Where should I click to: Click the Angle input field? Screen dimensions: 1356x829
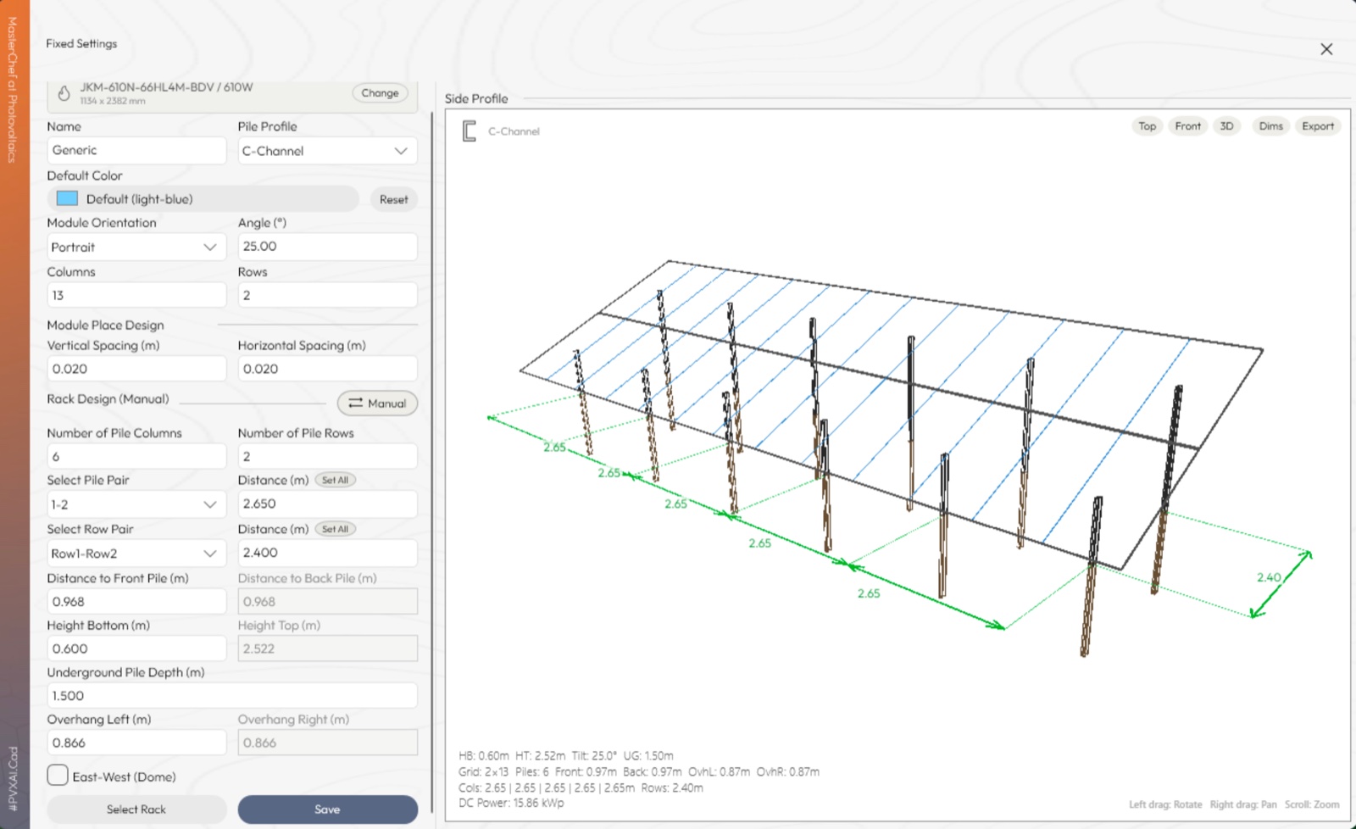pyautogui.click(x=327, y=247)
